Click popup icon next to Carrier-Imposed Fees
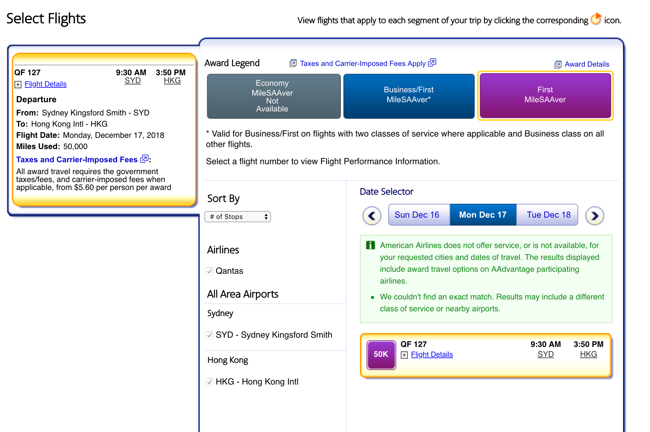The image size is (650, 432). [144, 159]
